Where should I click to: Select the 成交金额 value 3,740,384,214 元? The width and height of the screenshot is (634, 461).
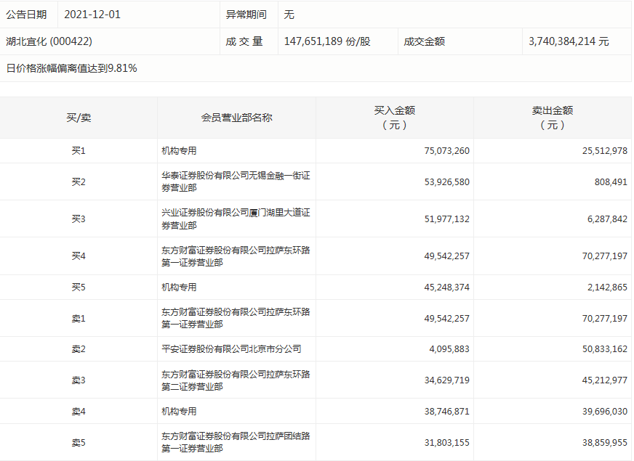coord(569,41)
